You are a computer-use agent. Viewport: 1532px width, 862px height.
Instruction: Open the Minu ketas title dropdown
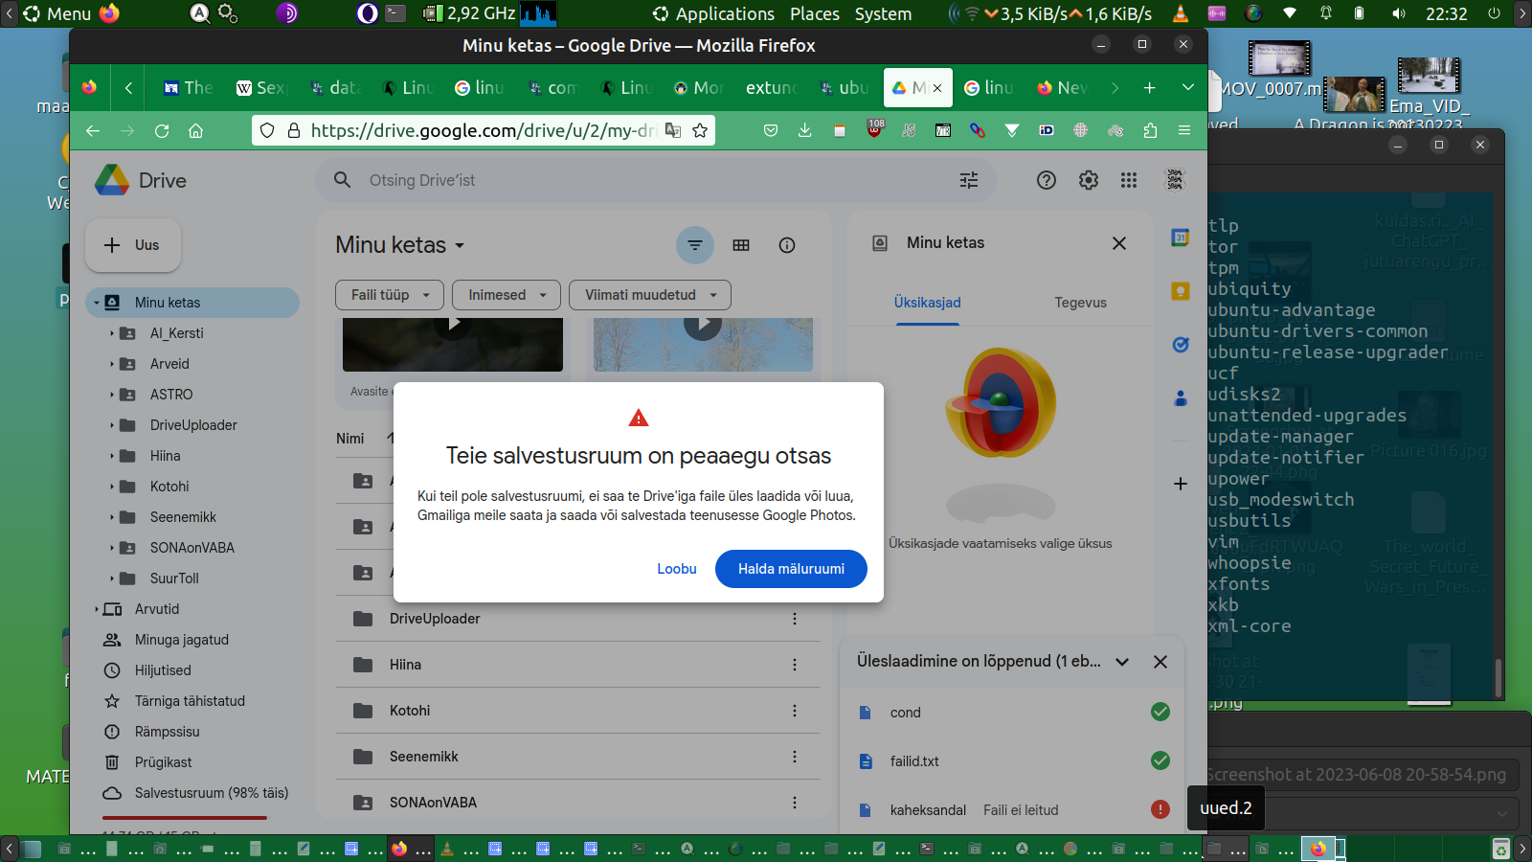tap(400, 245)
